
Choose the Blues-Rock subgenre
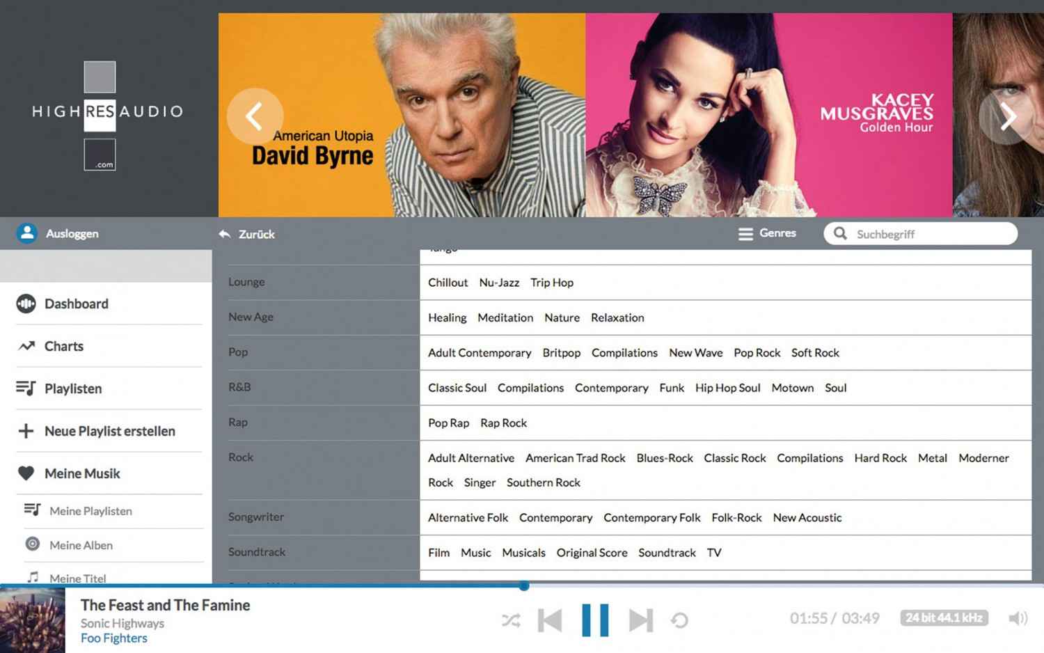[x=665, y=458]
